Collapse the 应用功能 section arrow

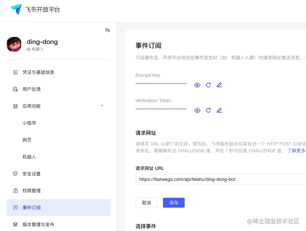coord(102,105)
